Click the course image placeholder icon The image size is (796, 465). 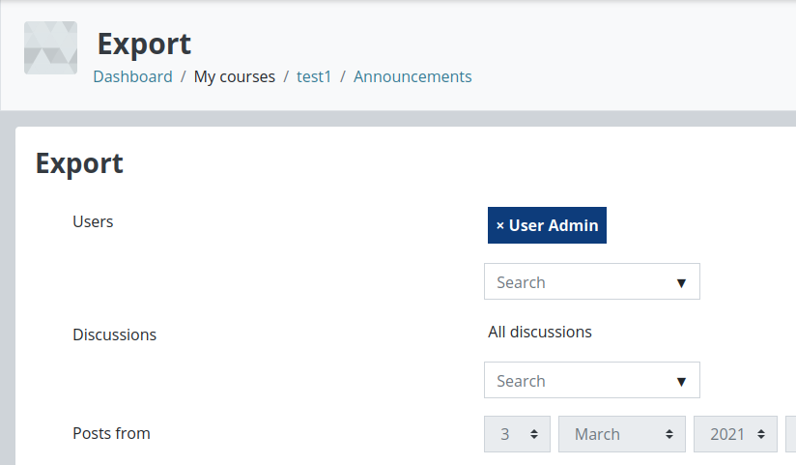pyautogui.click(x=51, y=47)
